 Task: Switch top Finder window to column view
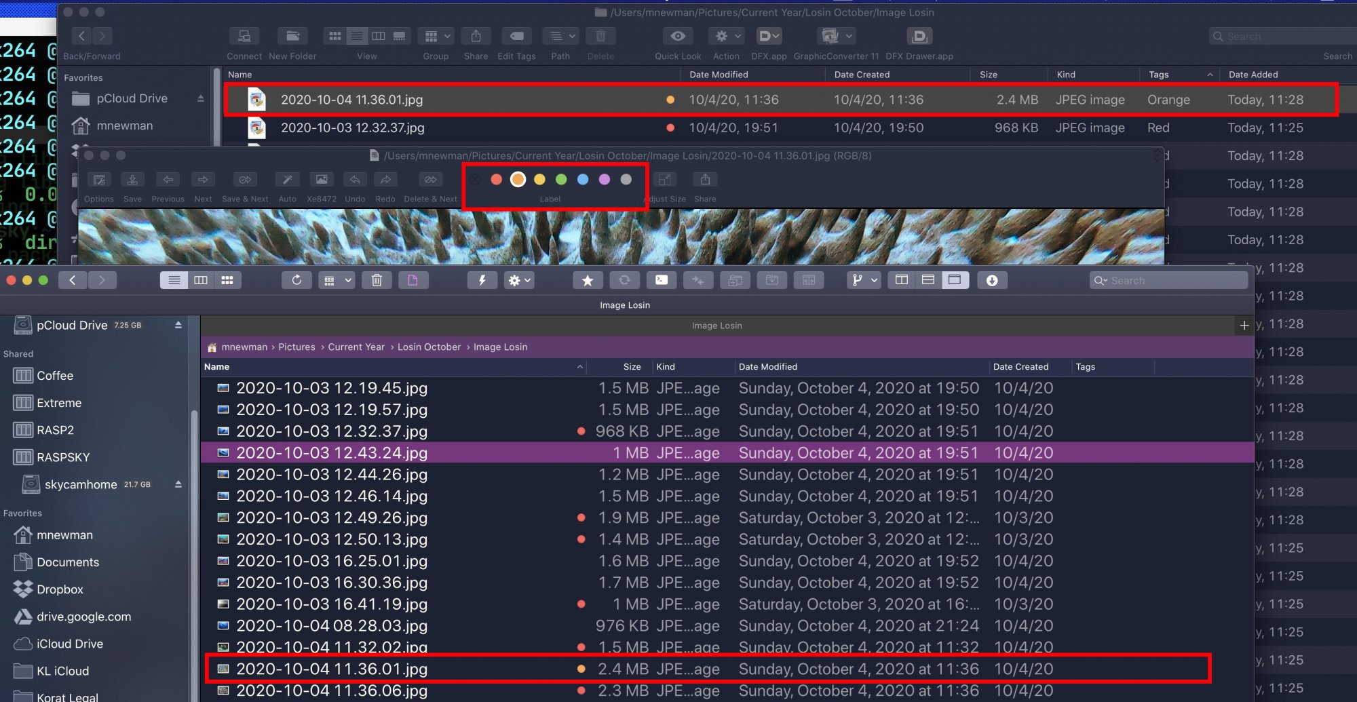(379, 36)
